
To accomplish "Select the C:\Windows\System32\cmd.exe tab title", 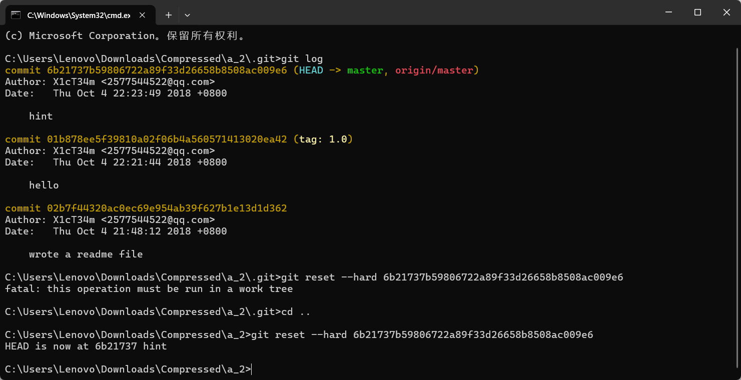I will (78, 15).
